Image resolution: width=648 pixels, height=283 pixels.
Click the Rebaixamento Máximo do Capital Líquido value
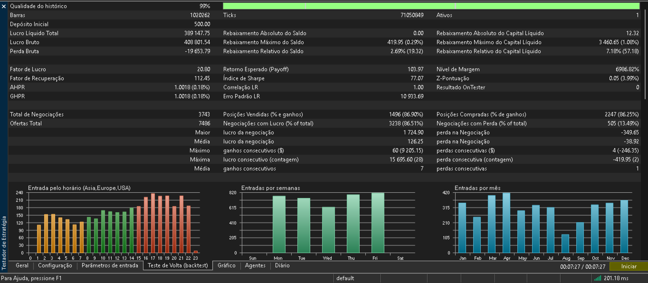click(619, 42)
